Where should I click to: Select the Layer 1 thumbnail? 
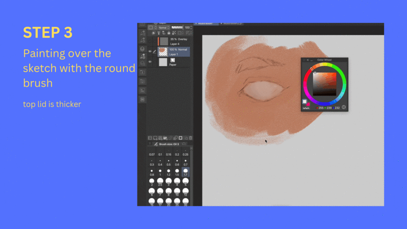point(163,52)
